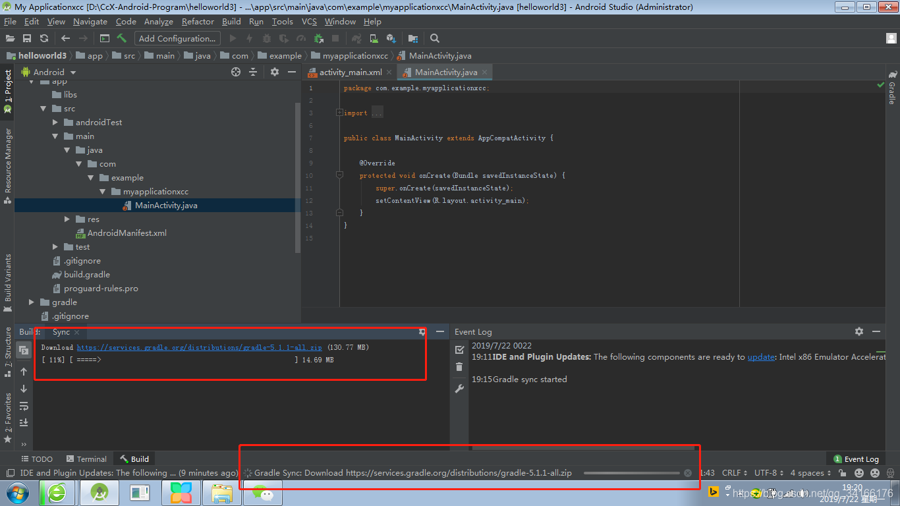
Task: Open the Build menu
Action: [231, 22]
